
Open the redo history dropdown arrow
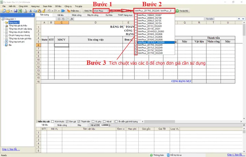59,11
